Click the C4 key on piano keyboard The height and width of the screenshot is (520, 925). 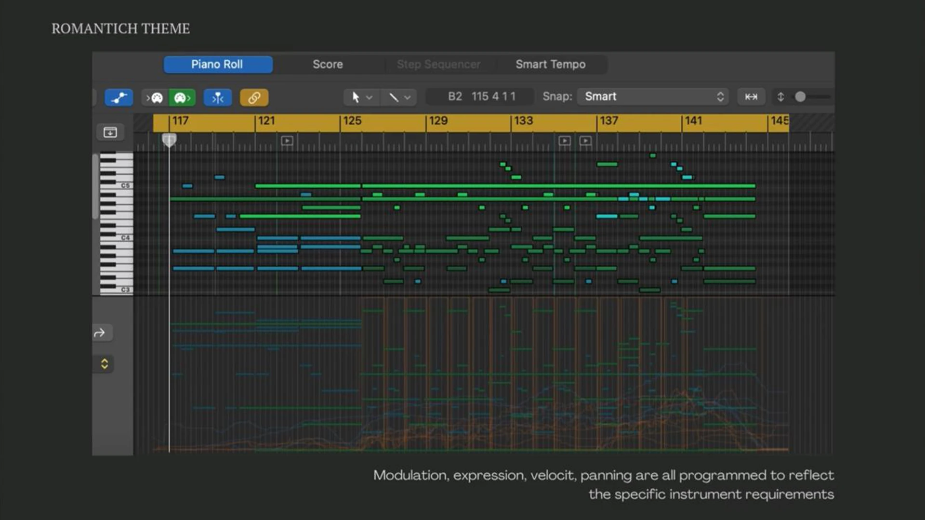click(116, 238)
